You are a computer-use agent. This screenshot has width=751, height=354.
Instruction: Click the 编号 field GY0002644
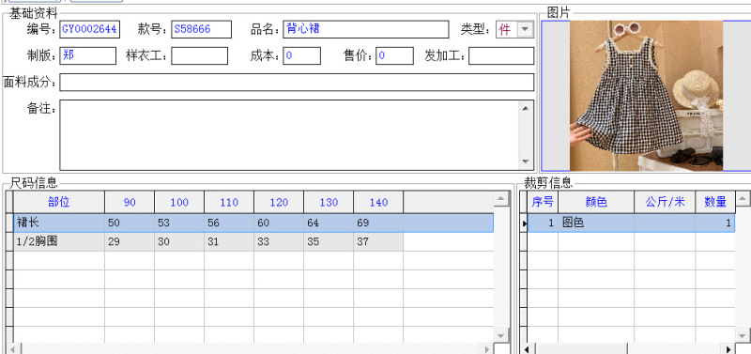point(89,29)
